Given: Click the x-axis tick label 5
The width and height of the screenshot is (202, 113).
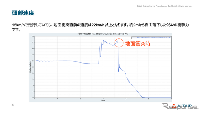Looking at the screenshot, I should click(x=149, y=99).
